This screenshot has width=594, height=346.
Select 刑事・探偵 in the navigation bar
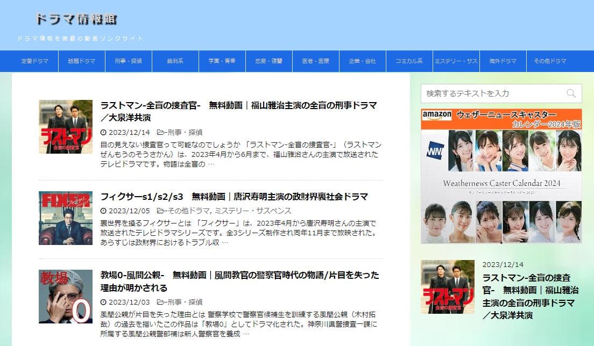click(129, 61)
